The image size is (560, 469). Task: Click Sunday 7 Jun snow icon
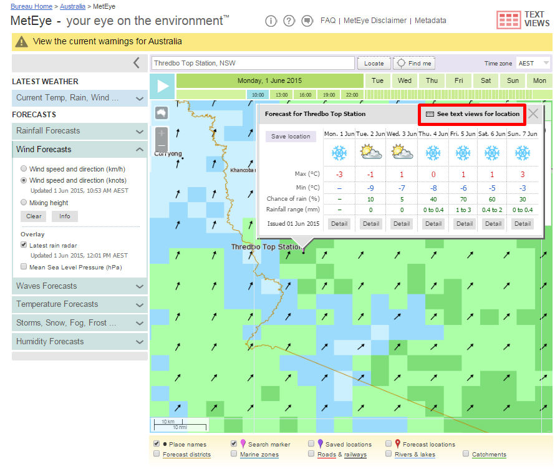(522, 153)
